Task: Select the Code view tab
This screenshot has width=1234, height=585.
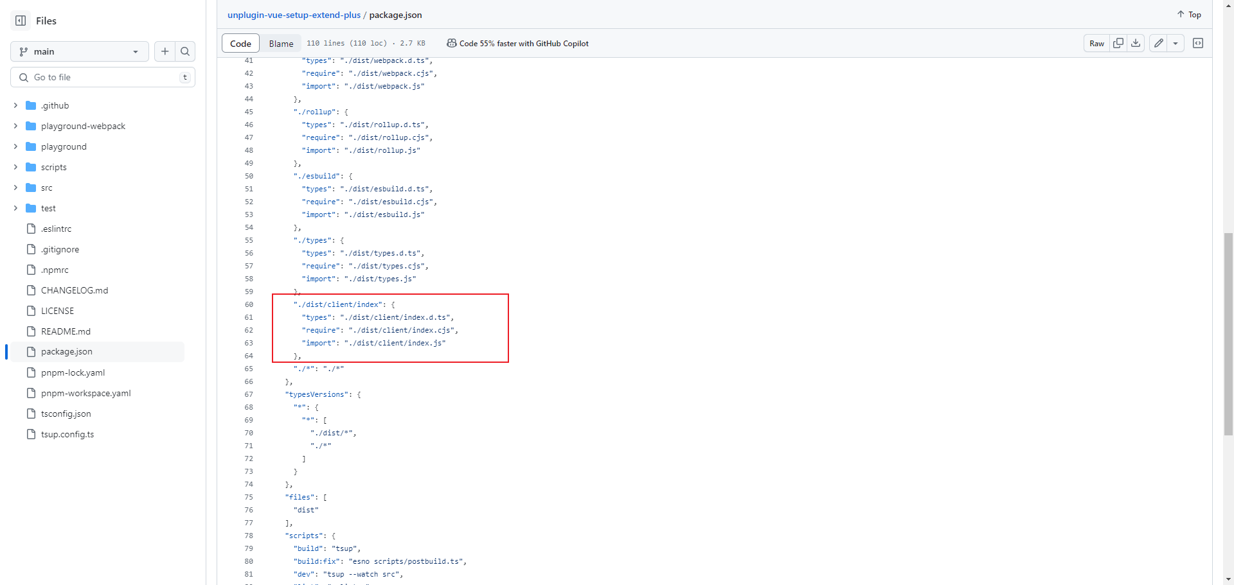Action: pos(240,44)
